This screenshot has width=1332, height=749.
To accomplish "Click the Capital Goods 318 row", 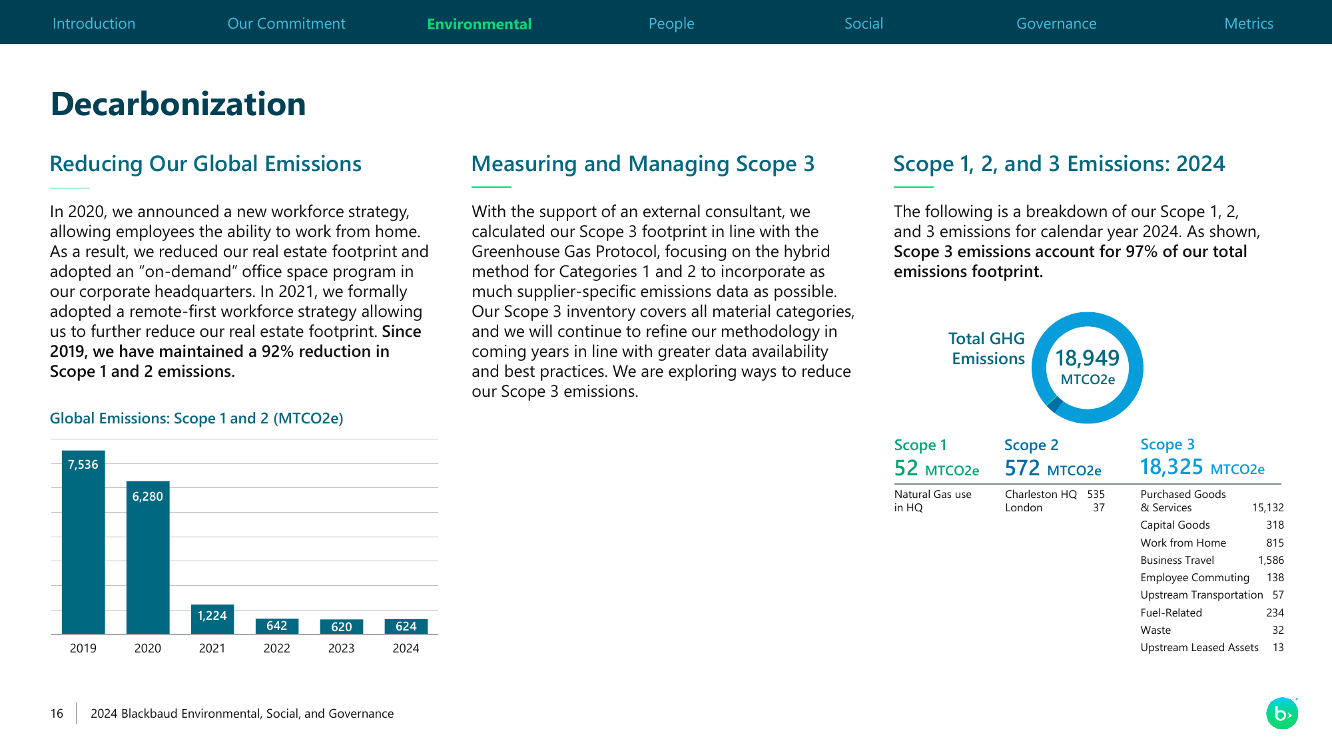I will point(1212,525).
